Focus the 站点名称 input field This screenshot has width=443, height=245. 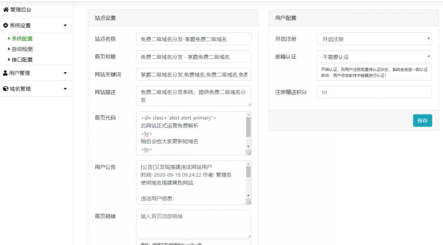tap(194, 39)
